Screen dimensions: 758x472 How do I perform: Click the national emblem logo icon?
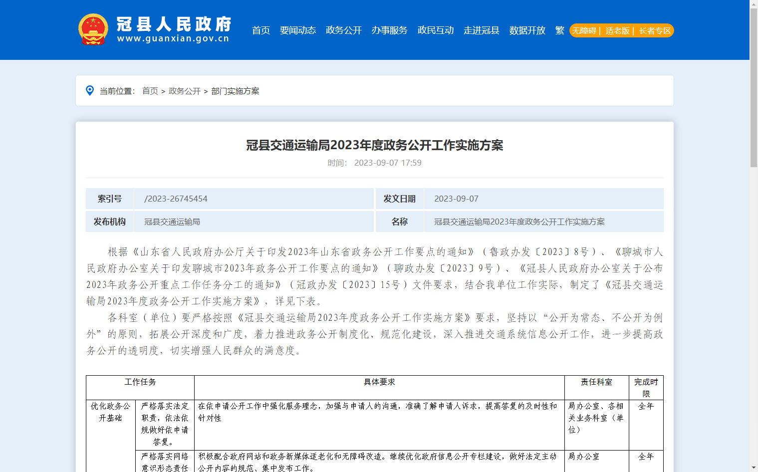[93, 29]
